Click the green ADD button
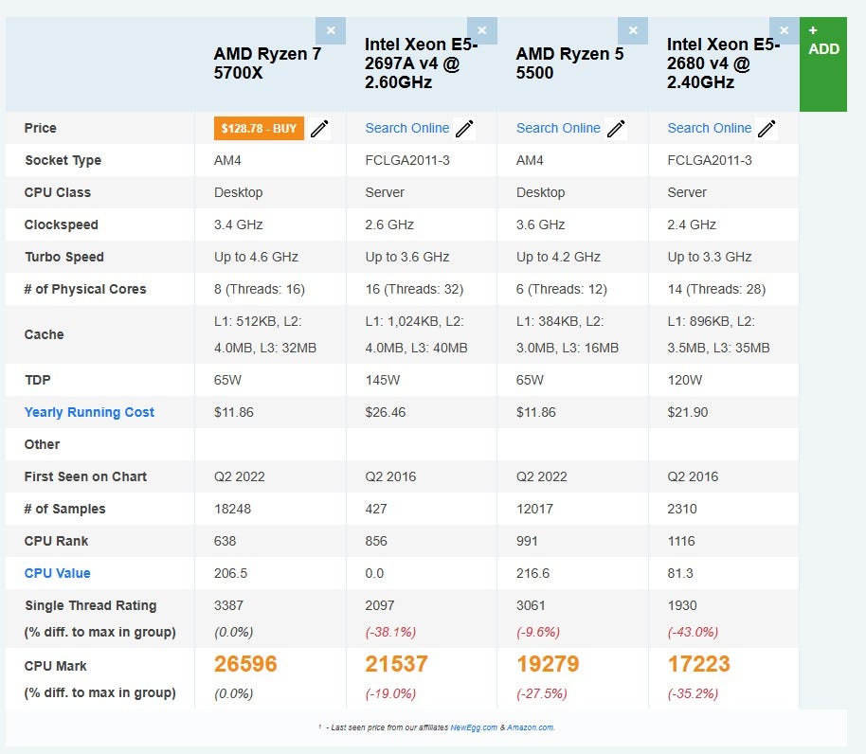The height and width of the screenshot is (754, 866). (822, 63)
